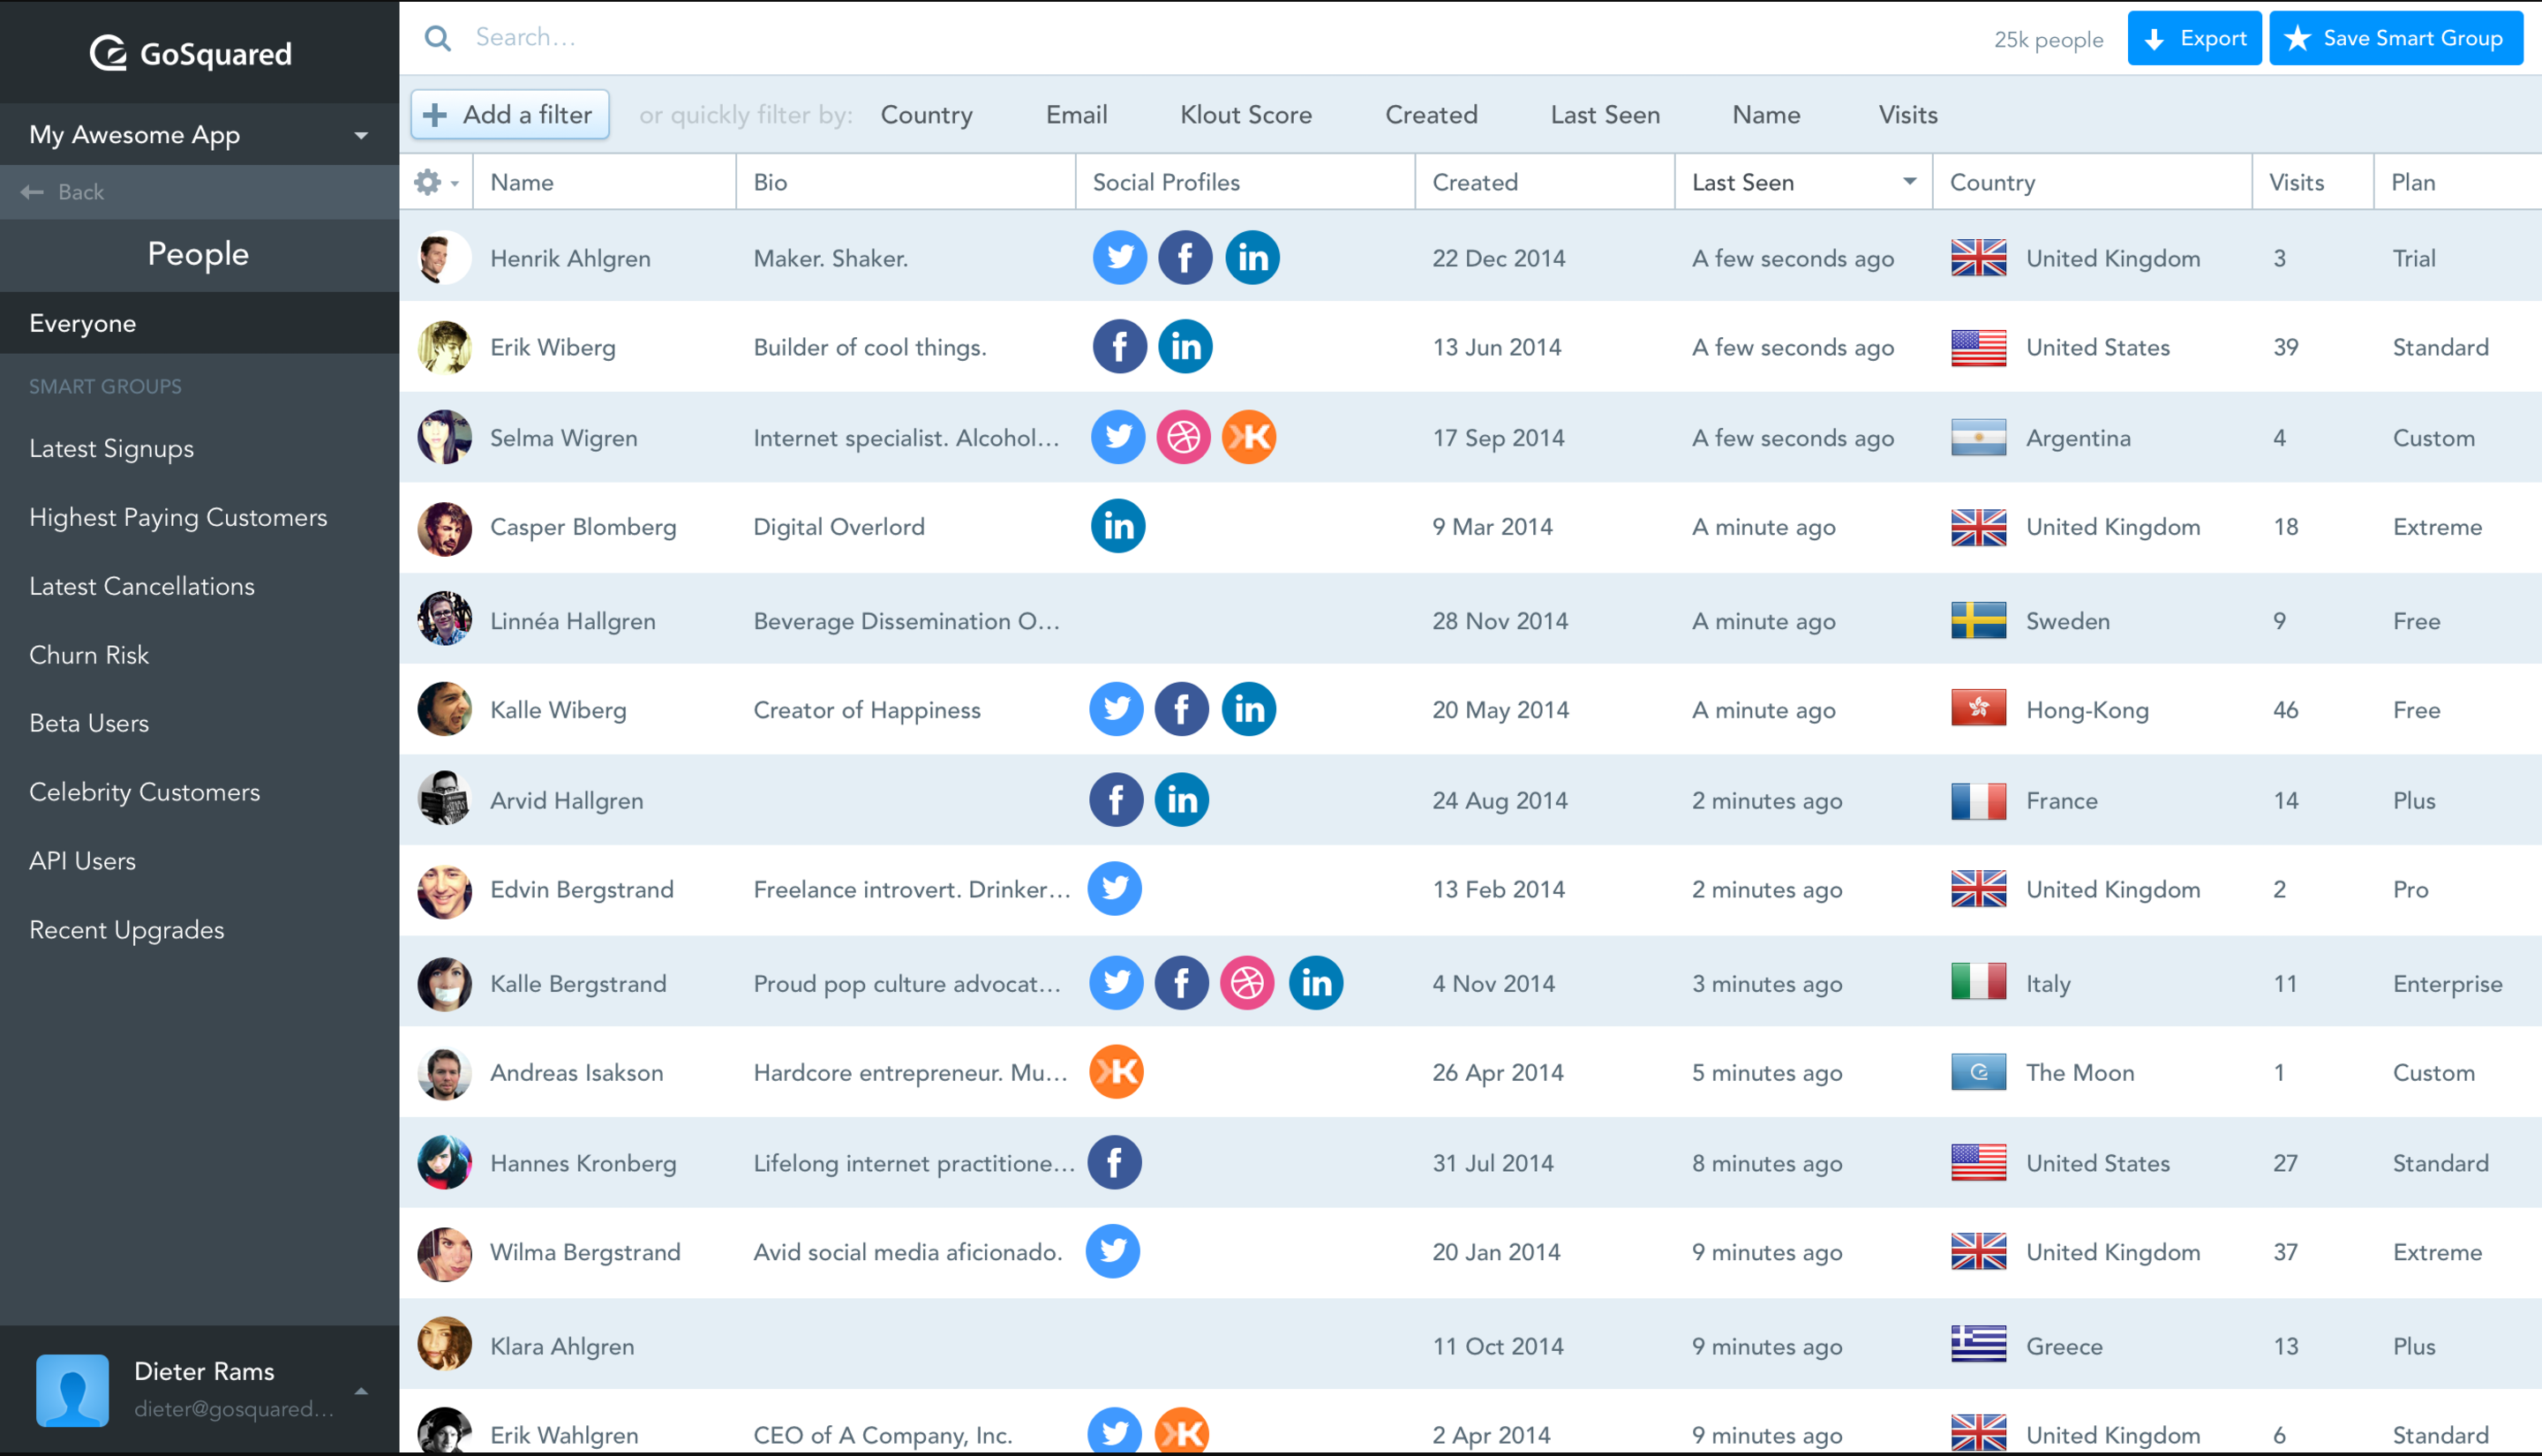Click Save Smart Group button
Viewport: 2542px width, 1456px height.
tap(2396, 38)
